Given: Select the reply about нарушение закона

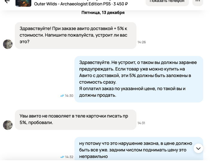Looking at the screenshot, I should click(135, 149).
